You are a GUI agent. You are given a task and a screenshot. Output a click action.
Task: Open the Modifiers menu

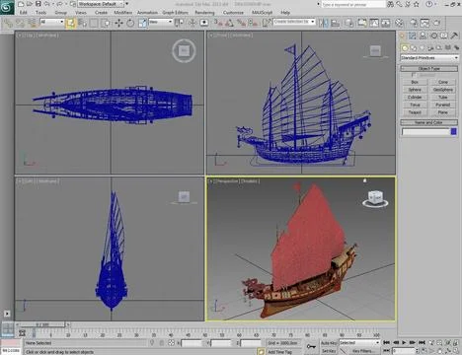click(x=122, y=13)
